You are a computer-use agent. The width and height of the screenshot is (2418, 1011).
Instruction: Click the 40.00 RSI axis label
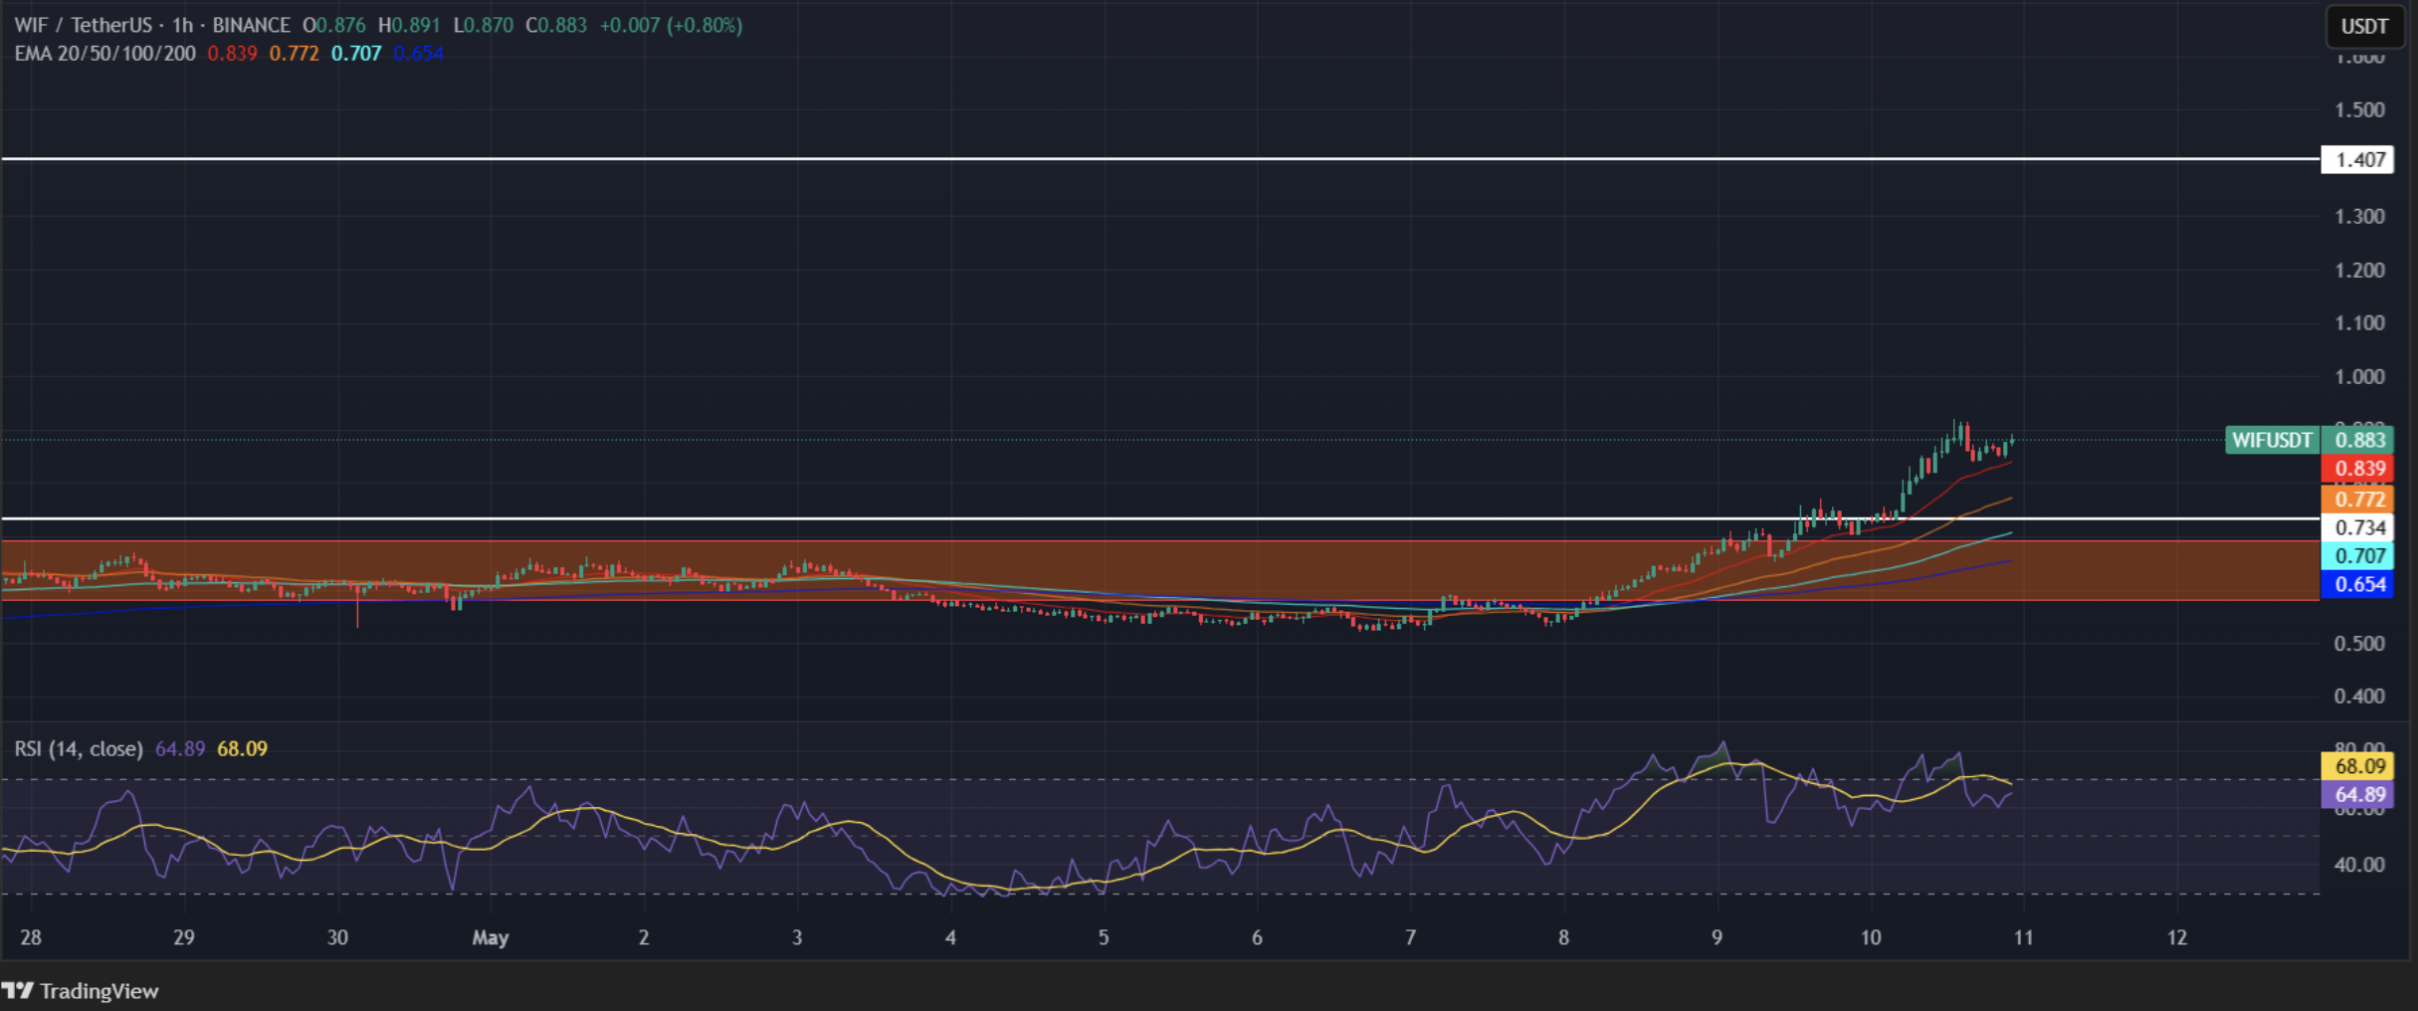click(x=2359, y=865)
